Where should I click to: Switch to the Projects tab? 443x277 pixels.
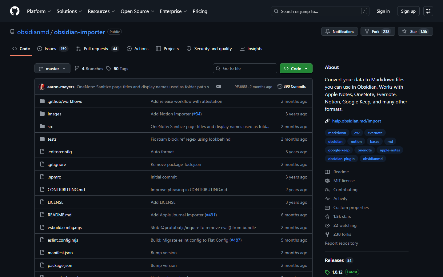click(167, 49)
